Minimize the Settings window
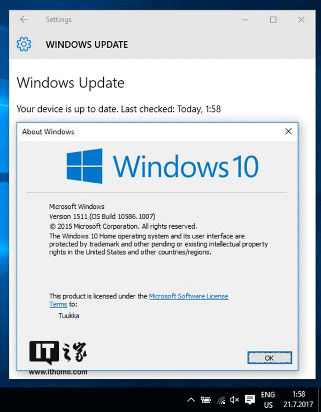This screenshot has height=412, width=321. click(x=245, y=20)
